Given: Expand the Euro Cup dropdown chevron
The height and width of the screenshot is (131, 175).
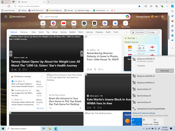Looking at the screenshot, I should click(x=136, y=38).
